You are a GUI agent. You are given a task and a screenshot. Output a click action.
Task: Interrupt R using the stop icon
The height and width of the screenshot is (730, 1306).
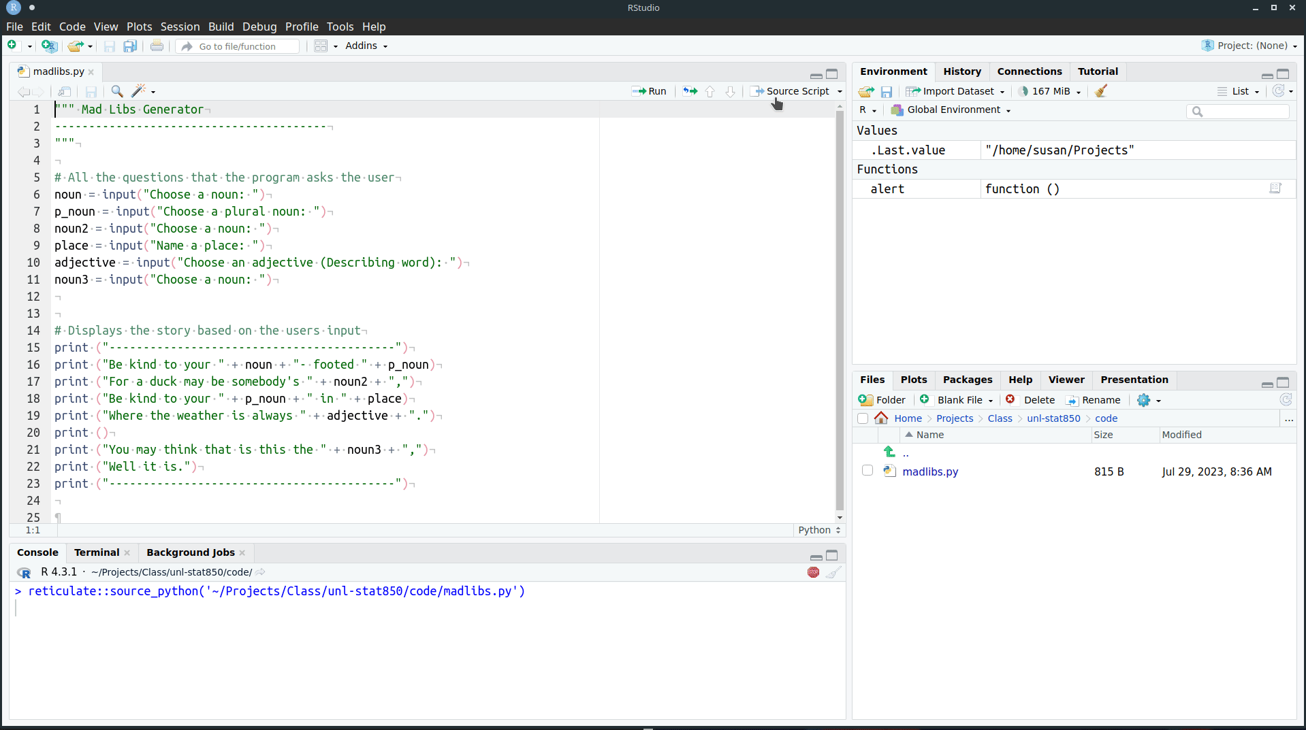point(814,572)
